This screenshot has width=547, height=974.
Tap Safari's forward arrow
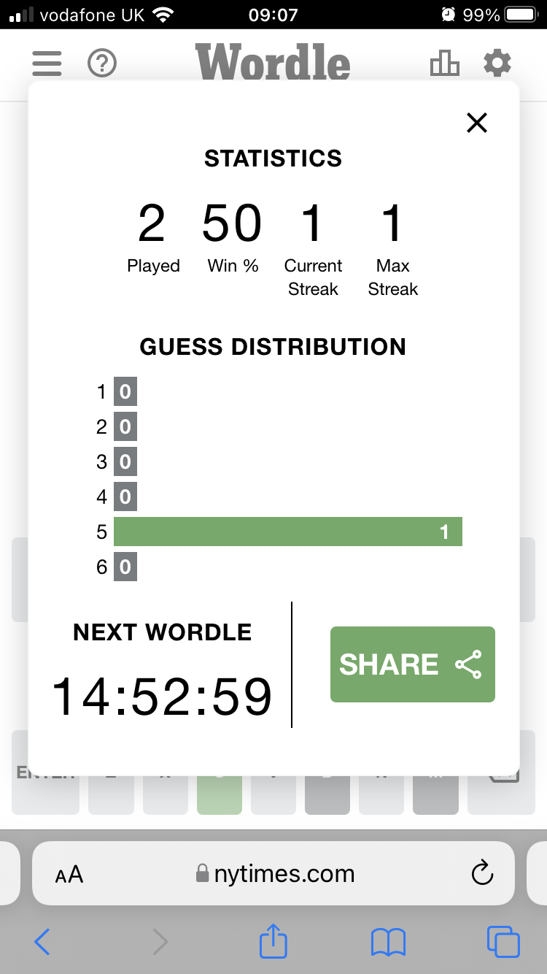[x=160, y=942]
